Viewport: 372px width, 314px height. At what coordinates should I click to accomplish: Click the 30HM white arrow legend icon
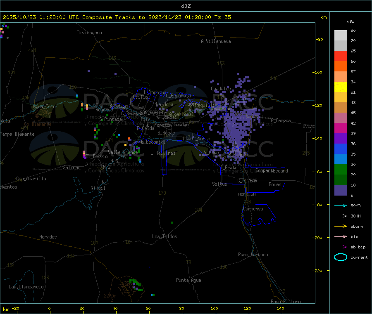(x=341, y=216)
